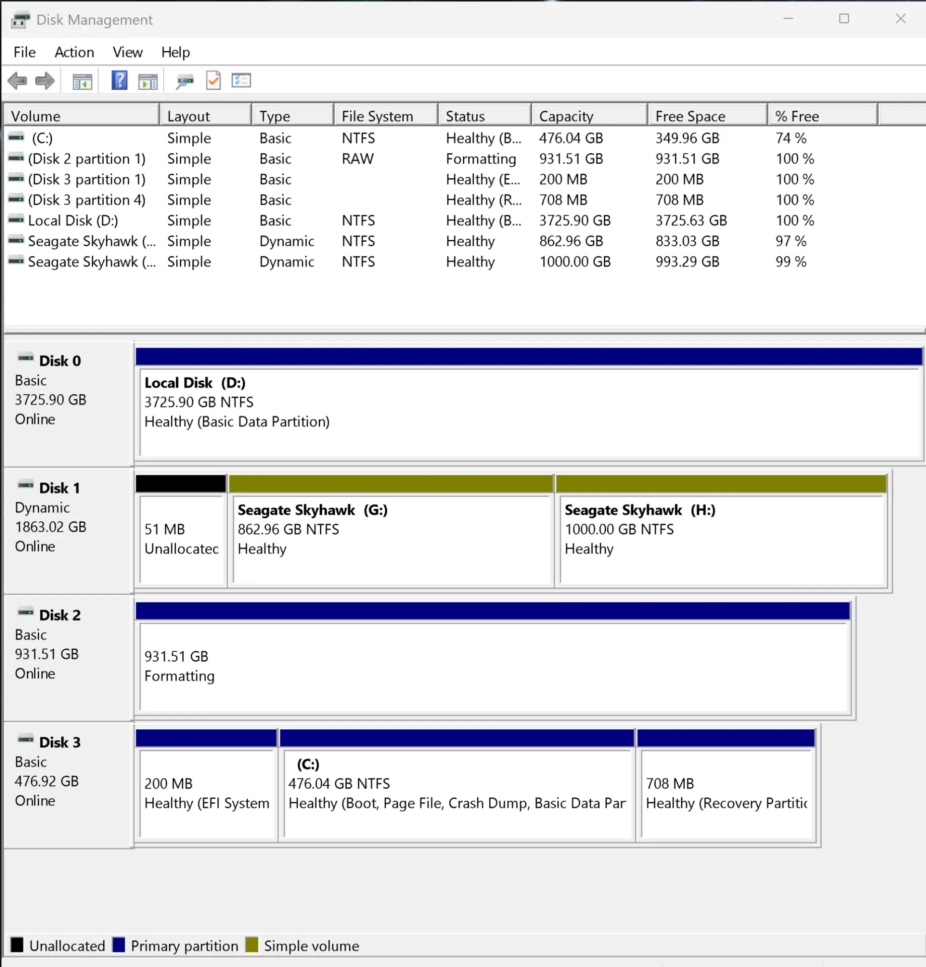Sort by the Capacity column header
Image resolution: width=926 pixels, height=967 pixels.
[589, 116]
